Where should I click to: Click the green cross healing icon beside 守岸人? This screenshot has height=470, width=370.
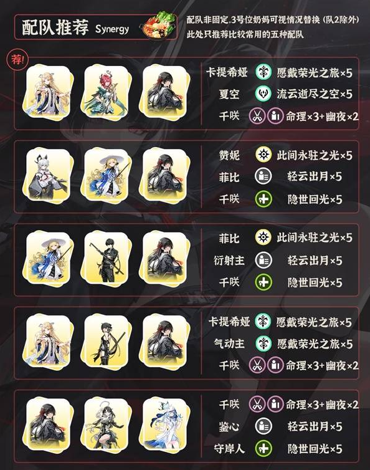tap(263, 449)
